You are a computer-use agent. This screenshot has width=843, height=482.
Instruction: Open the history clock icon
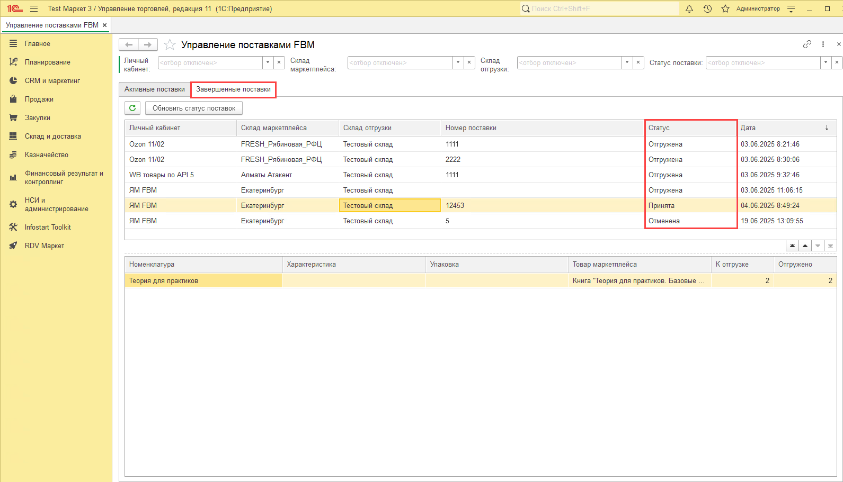coord(707,9)
